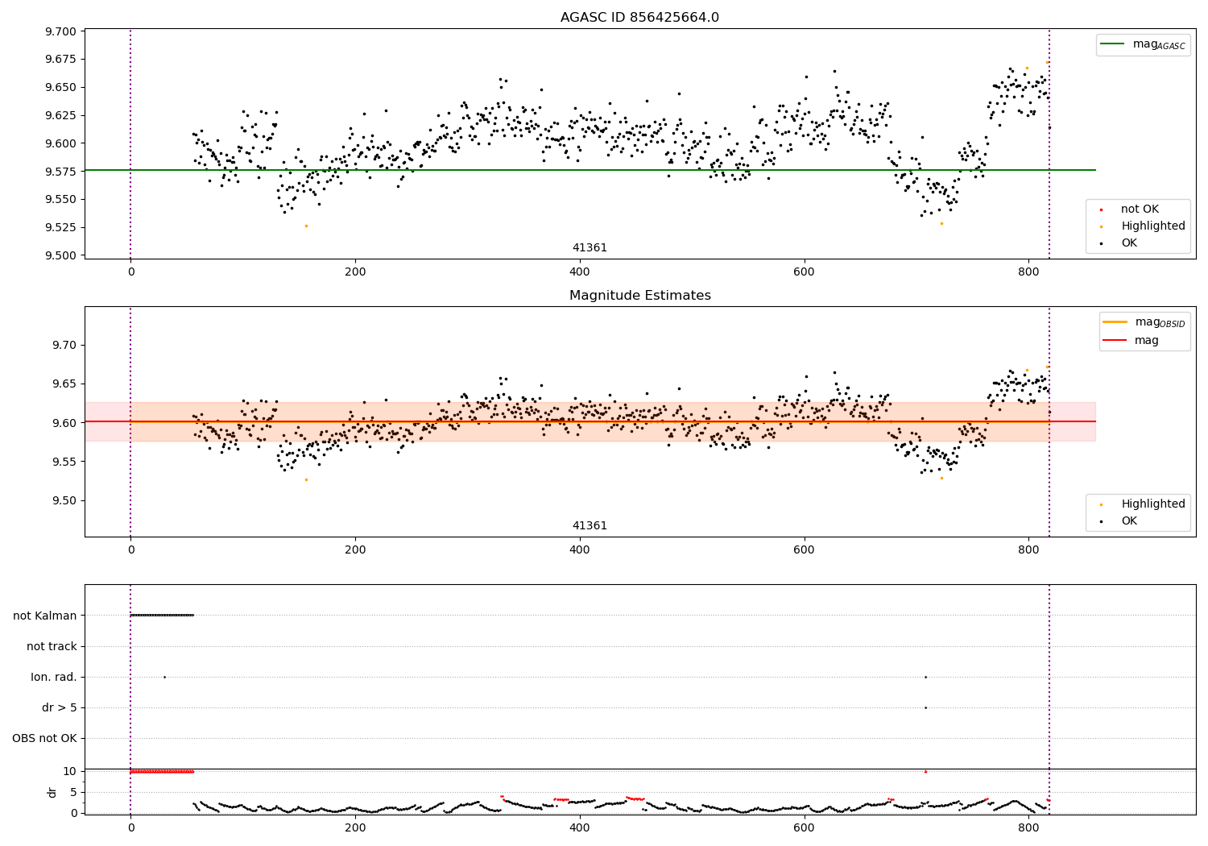Click the 400 x-tick label under the top plot
The image size is (1208, 846).
click(x=579, y=272)
